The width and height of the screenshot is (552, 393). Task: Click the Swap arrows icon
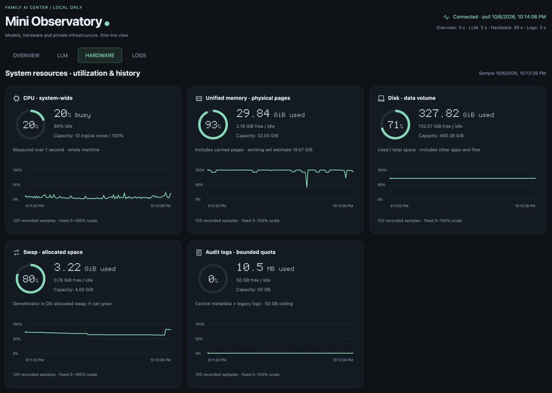[x=16, y=252]
